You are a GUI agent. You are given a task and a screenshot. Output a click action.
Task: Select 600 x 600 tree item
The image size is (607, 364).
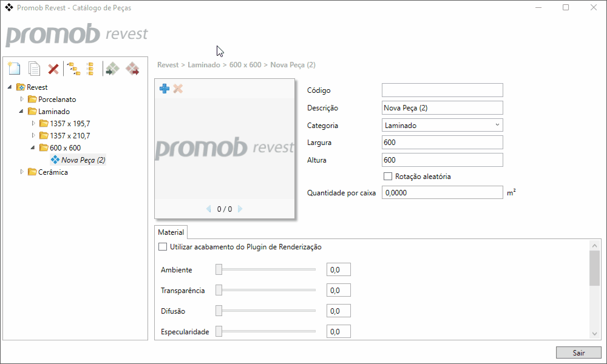65,148
